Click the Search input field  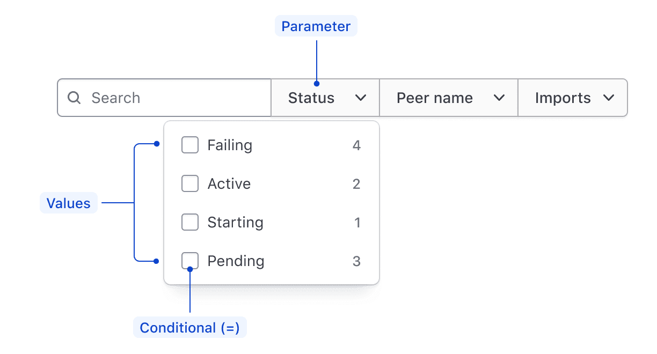tap(161, 98)
